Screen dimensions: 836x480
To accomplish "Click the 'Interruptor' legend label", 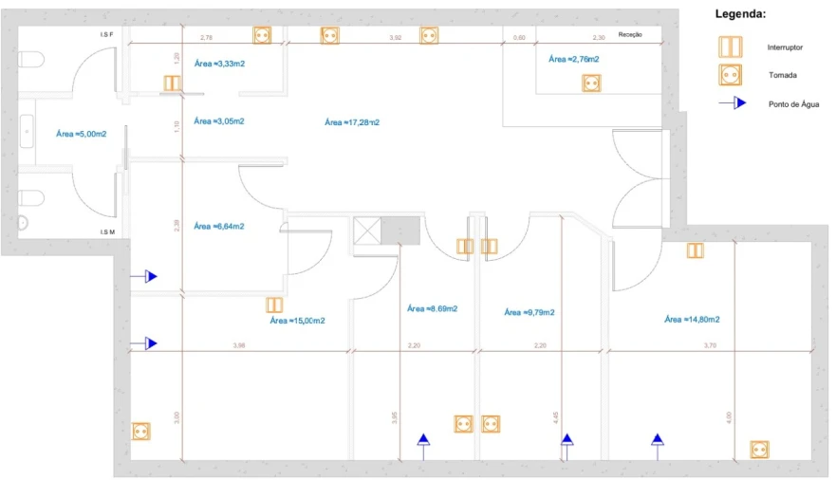I will point(785,47).
